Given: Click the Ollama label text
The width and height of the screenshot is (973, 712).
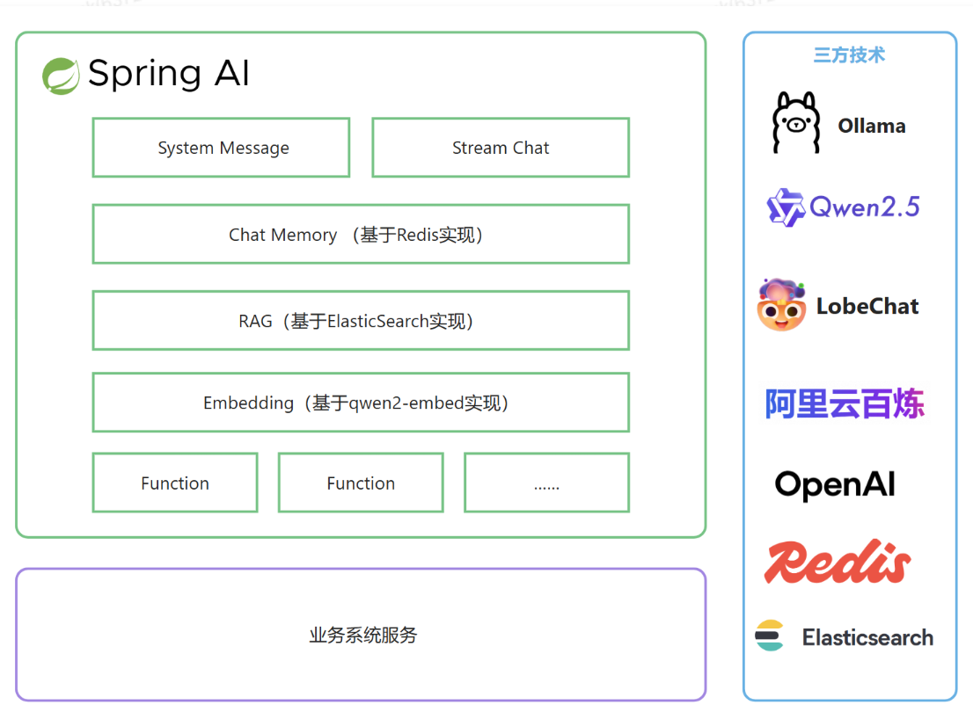Looking at the screenshot, I should 871,126.
